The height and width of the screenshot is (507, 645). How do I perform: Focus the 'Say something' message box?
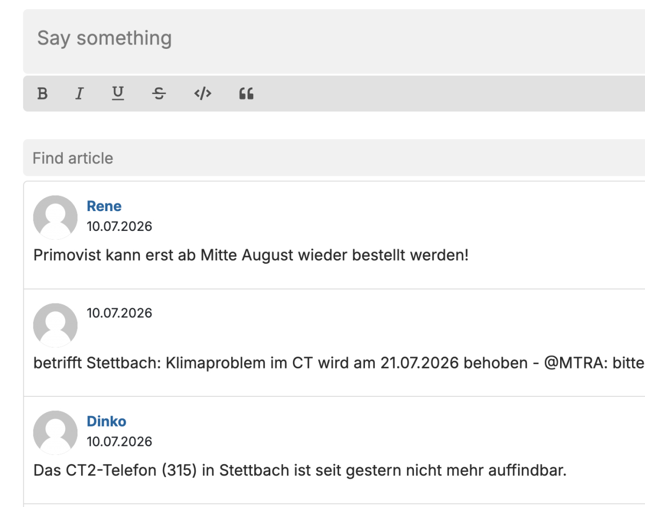tap(334, 41)
